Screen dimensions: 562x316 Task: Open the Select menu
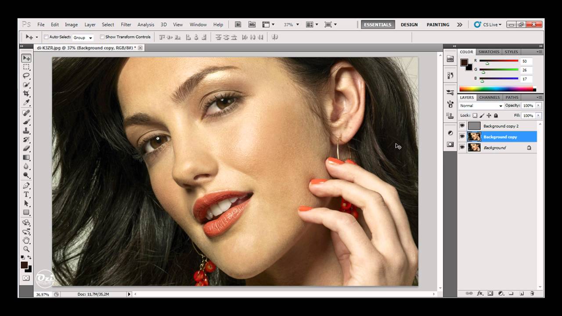(x=108, y=25)
